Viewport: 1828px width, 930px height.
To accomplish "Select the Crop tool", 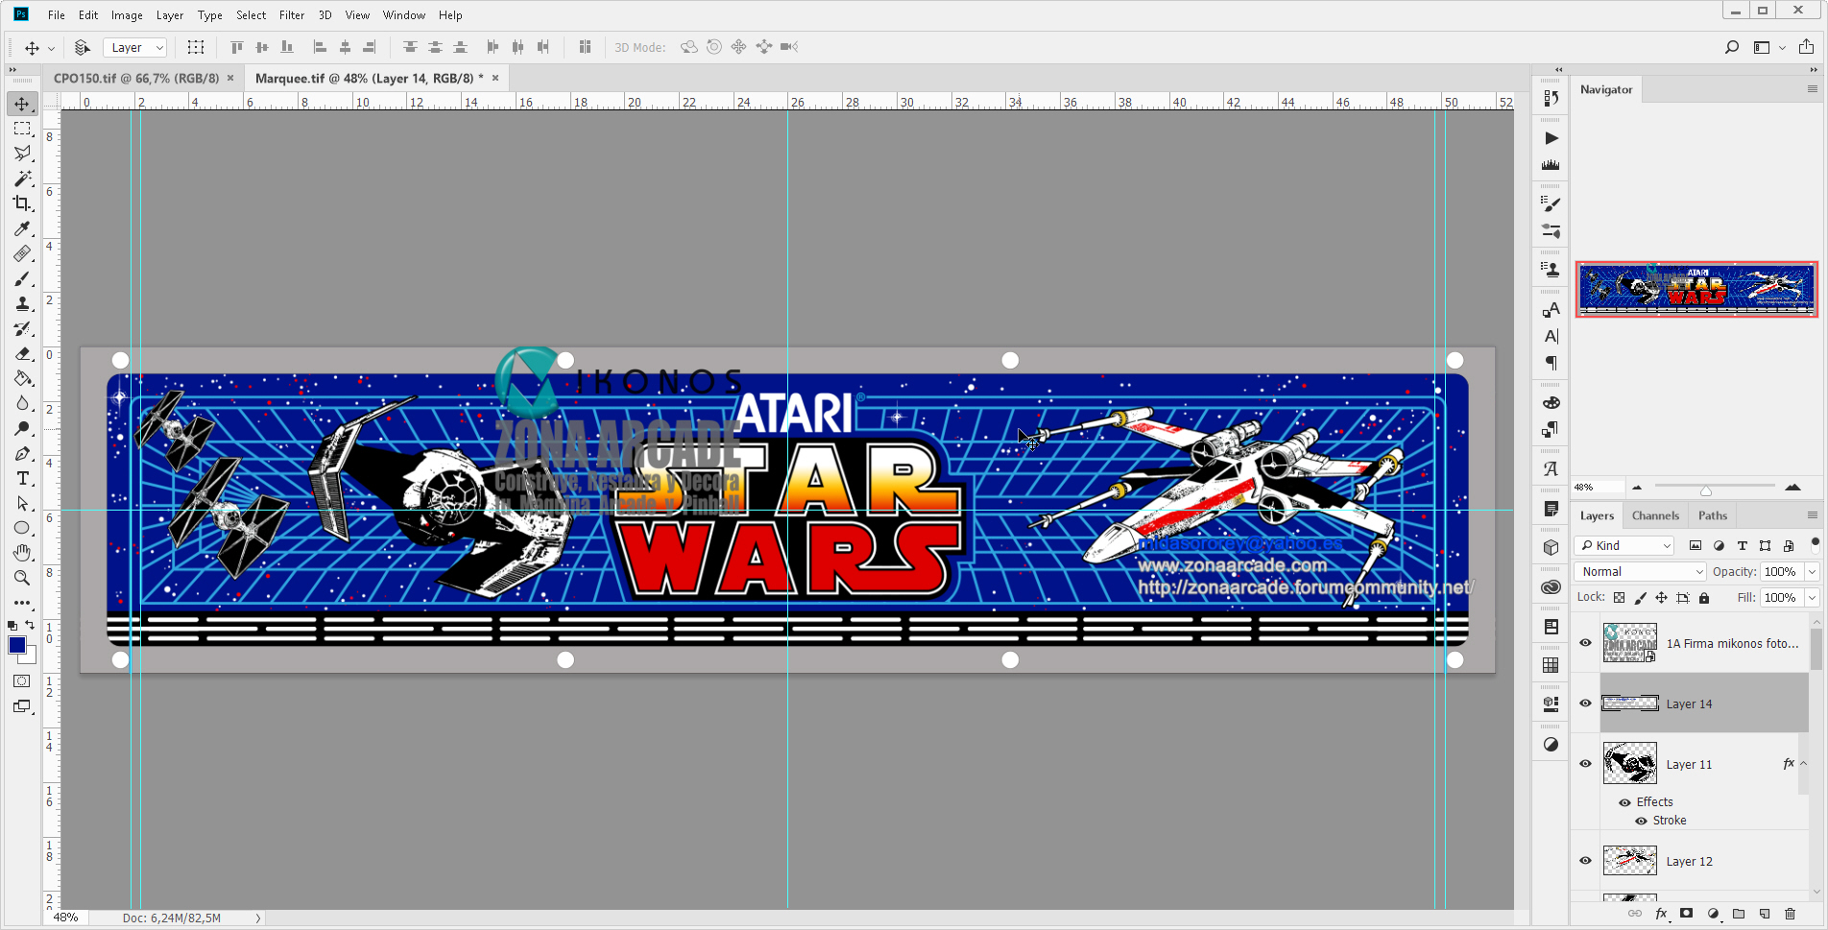I will coord(23,203).
